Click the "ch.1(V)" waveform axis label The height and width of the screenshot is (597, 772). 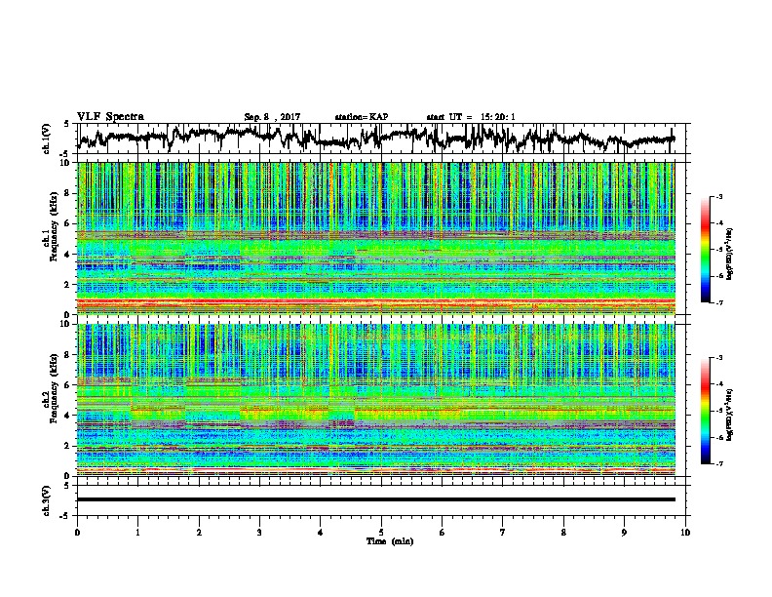point(47,139)
